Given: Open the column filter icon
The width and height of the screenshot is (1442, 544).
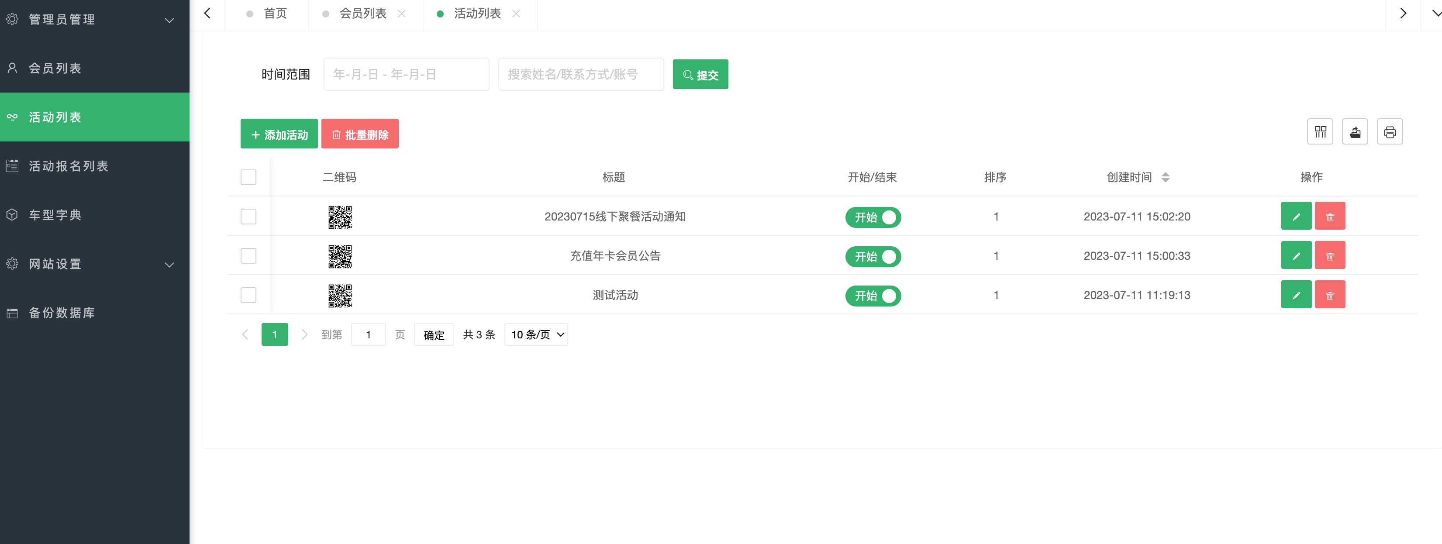Looking at the screenshot, I should (1320, 132).
